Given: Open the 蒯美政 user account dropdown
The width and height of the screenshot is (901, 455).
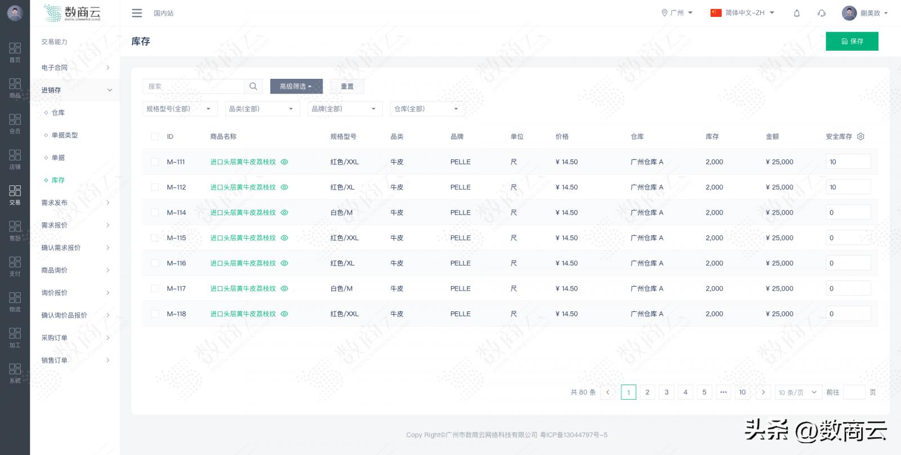Looking at the screenshot, I should (865, 13).
